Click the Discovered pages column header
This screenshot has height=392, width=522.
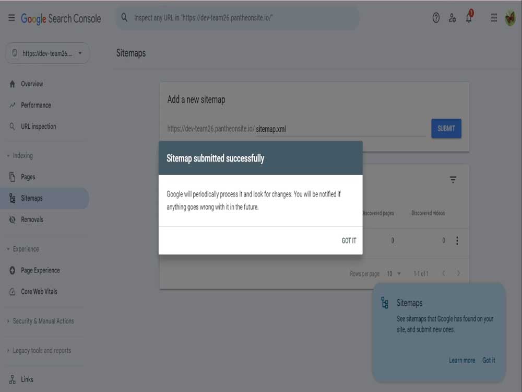378,213
